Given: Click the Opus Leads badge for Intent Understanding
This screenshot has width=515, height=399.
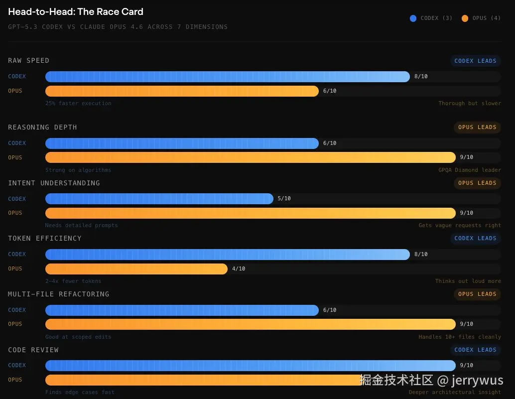Looking at the screenshot, I should [477, 183].
